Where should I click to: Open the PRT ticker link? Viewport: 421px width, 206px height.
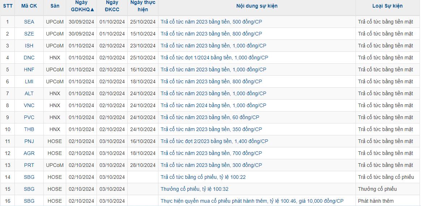(x=29, y=165)
